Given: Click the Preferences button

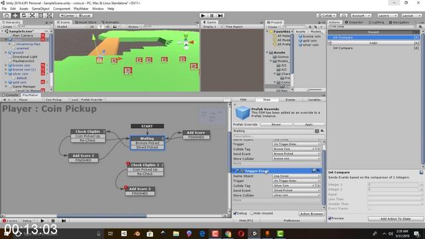Looking at the screenshot, I should [292, 220].
